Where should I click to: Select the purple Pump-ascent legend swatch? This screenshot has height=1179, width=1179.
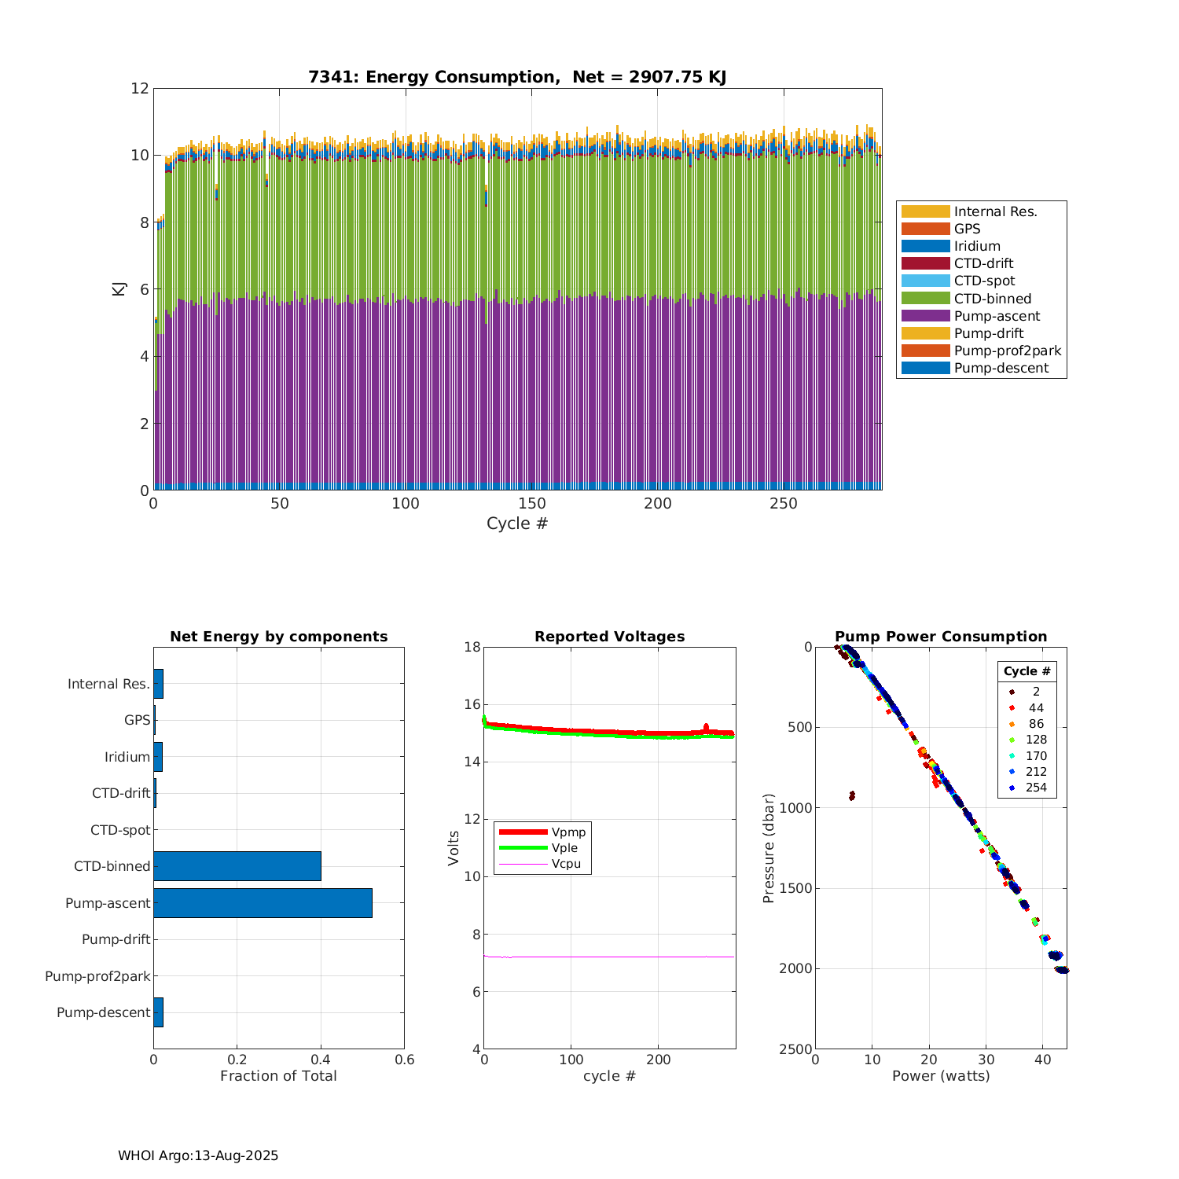click(x=925, y=316)
